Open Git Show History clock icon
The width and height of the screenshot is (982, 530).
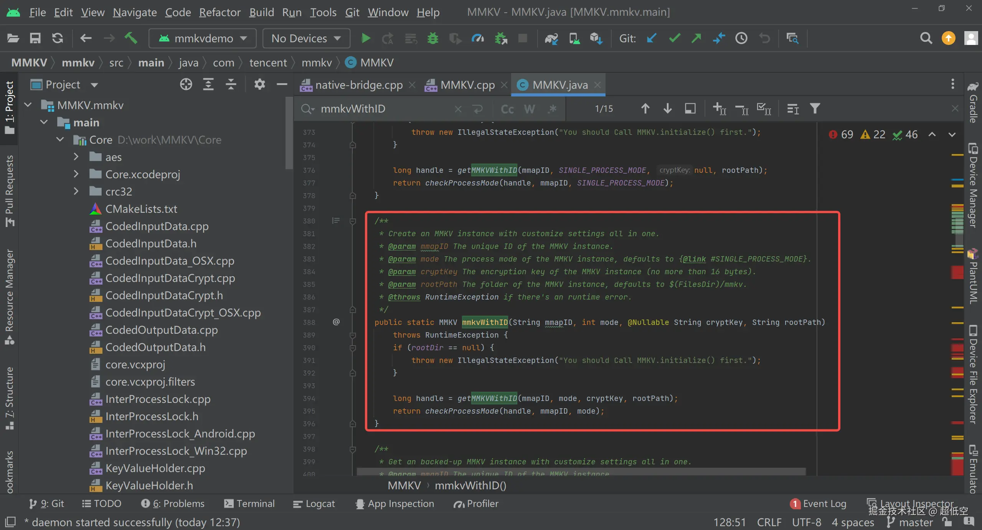click(741, 38)
